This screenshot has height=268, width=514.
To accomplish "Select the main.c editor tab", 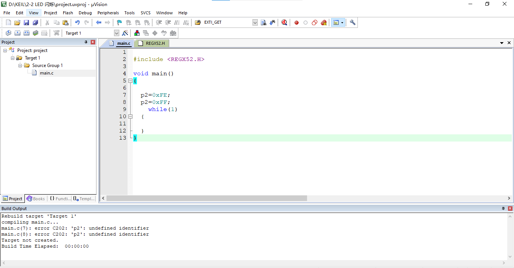I will (120, 43).
